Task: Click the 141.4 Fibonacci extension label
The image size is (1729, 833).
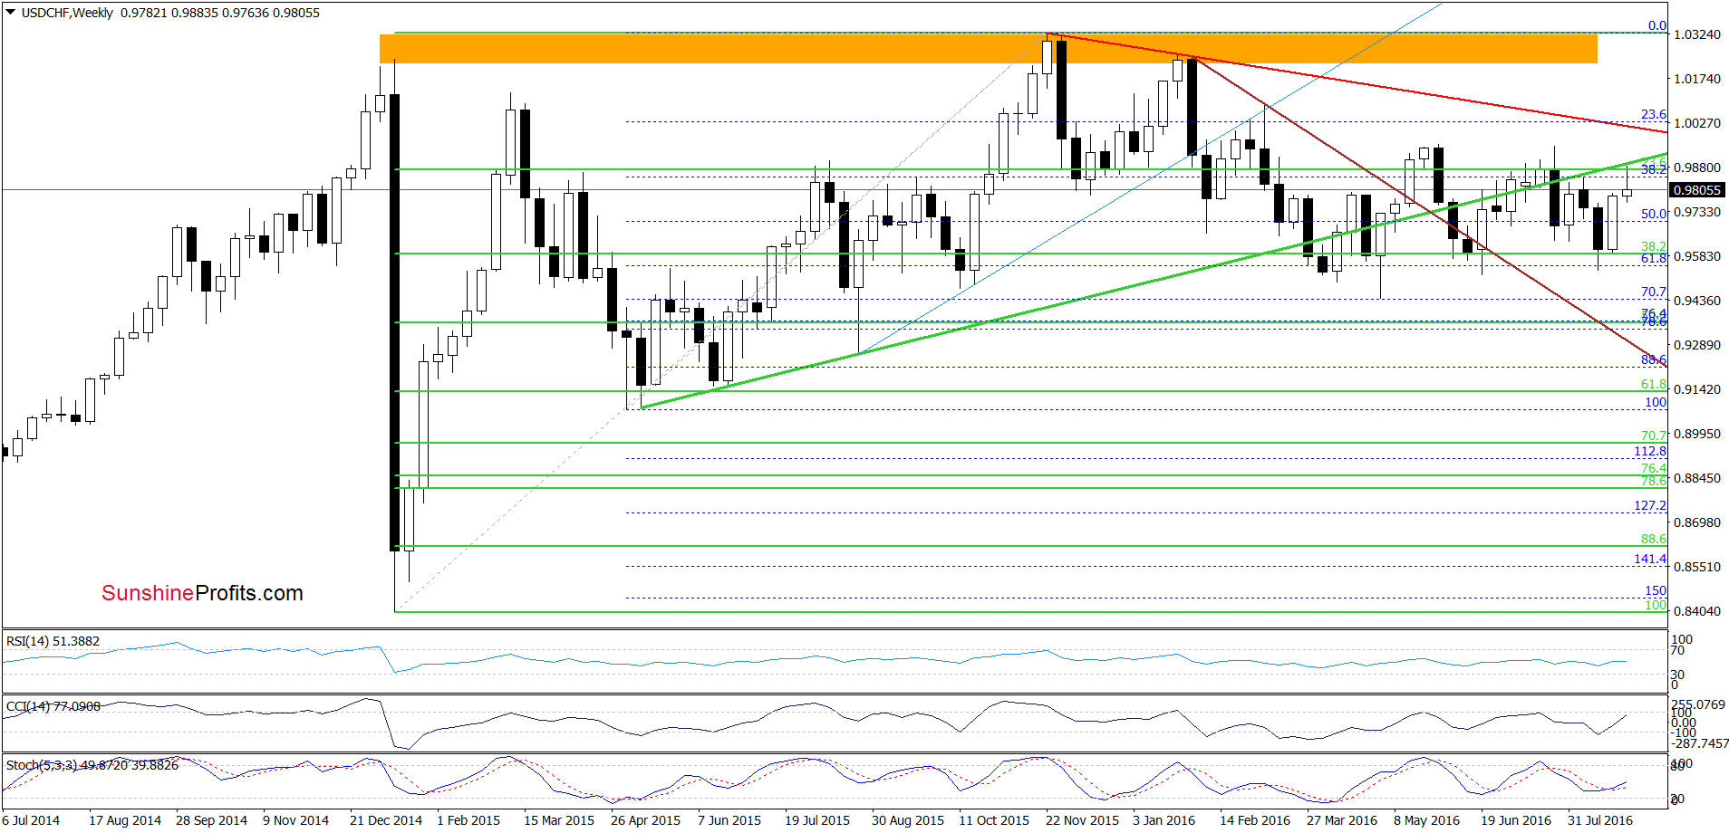Action: [1649, 559]
